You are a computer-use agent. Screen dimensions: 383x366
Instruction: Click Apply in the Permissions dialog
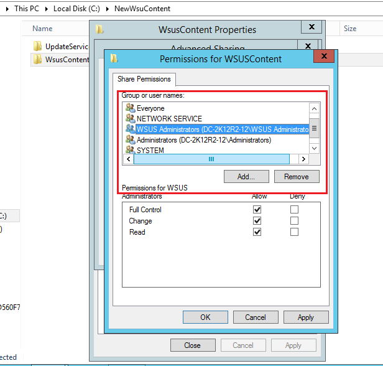coord(306,317)
